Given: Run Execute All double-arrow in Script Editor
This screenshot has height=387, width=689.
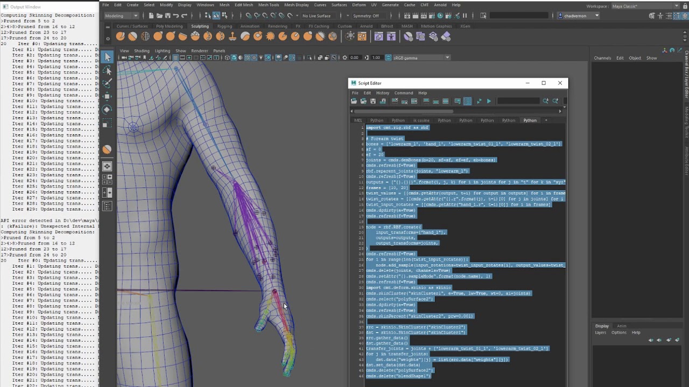Looking at the screenshot, I should [479, 101].
